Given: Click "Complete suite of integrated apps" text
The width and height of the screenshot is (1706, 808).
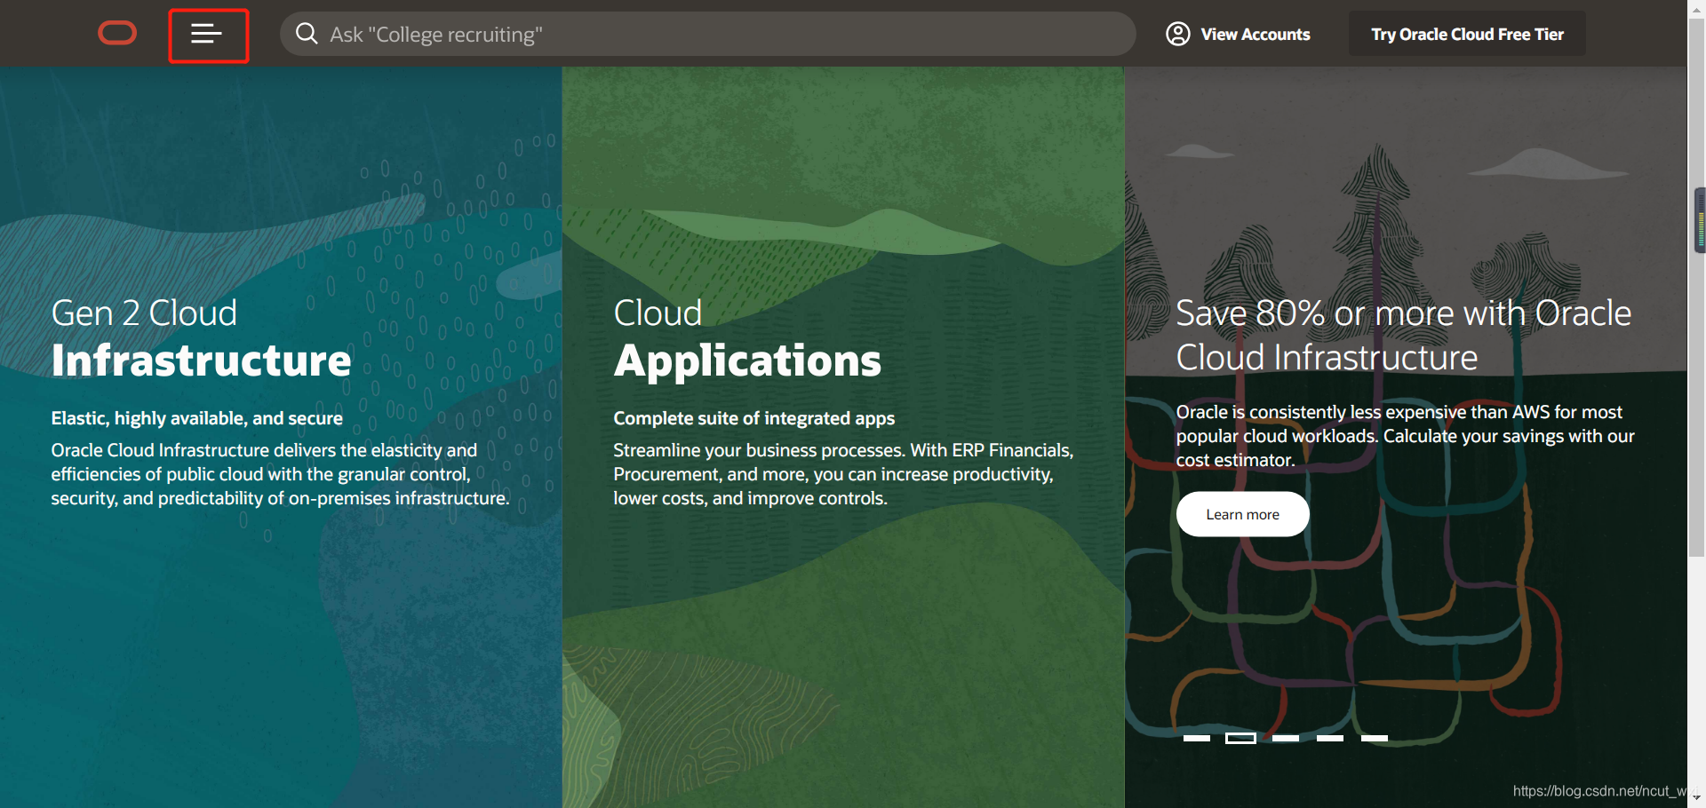Looking at the screenshot, I should 753,418.
